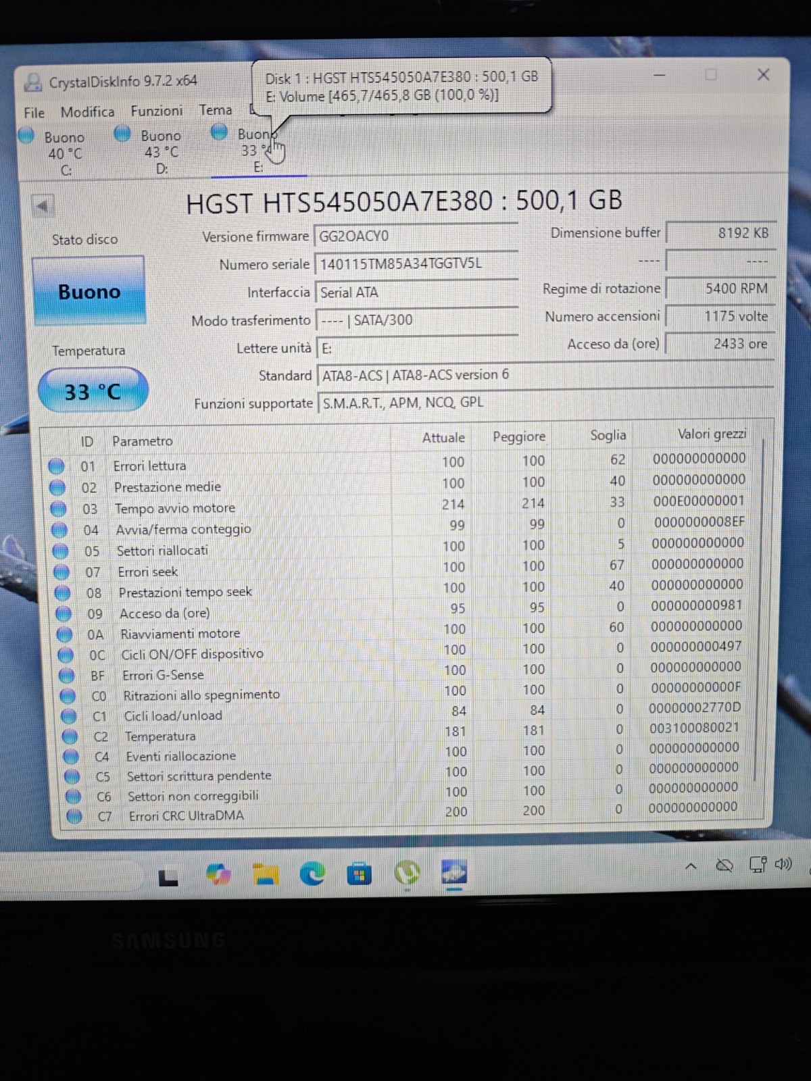Click status circle for Errori seek
This screenshot has height=1081, width=811.
tap(62, 572)
